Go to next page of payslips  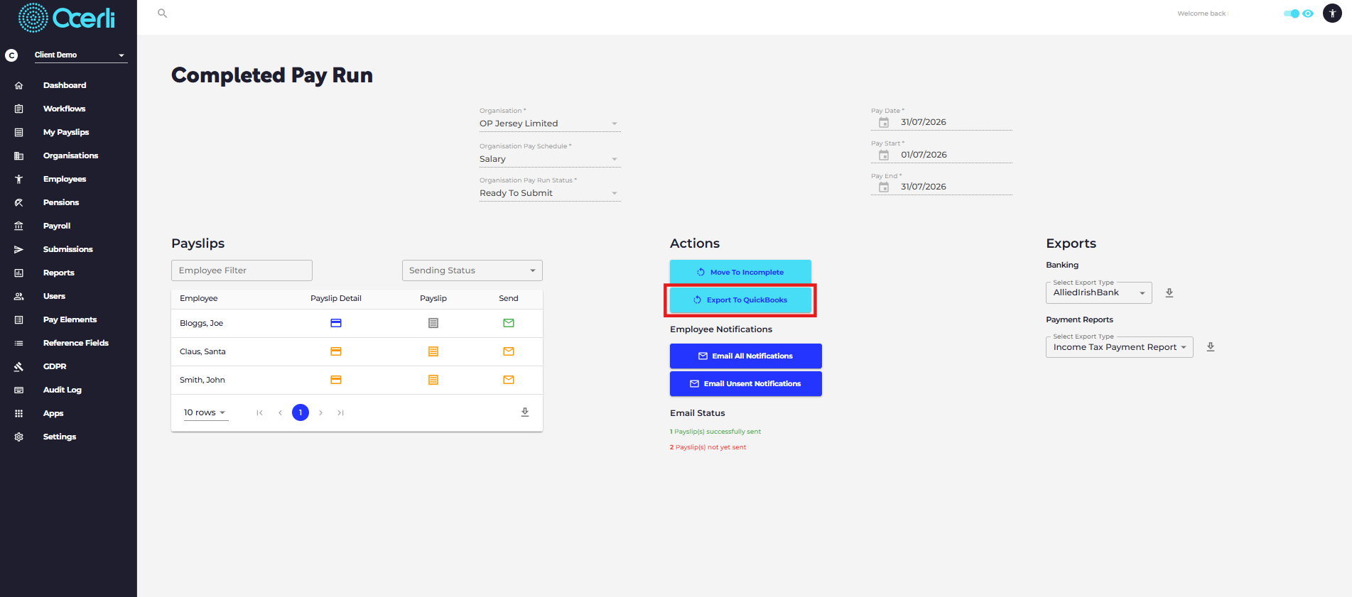click(x=321, y=412)
